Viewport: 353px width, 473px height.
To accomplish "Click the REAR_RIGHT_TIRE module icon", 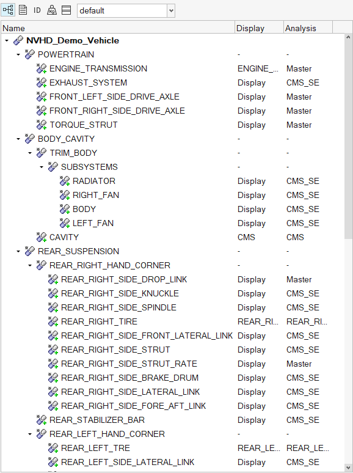I will pyautogui.click(x=53, y=321).
